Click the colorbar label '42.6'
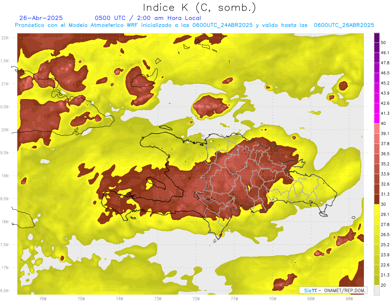Image resolution: width=392 pixels, height=303 pixels. tap(385, 103)
